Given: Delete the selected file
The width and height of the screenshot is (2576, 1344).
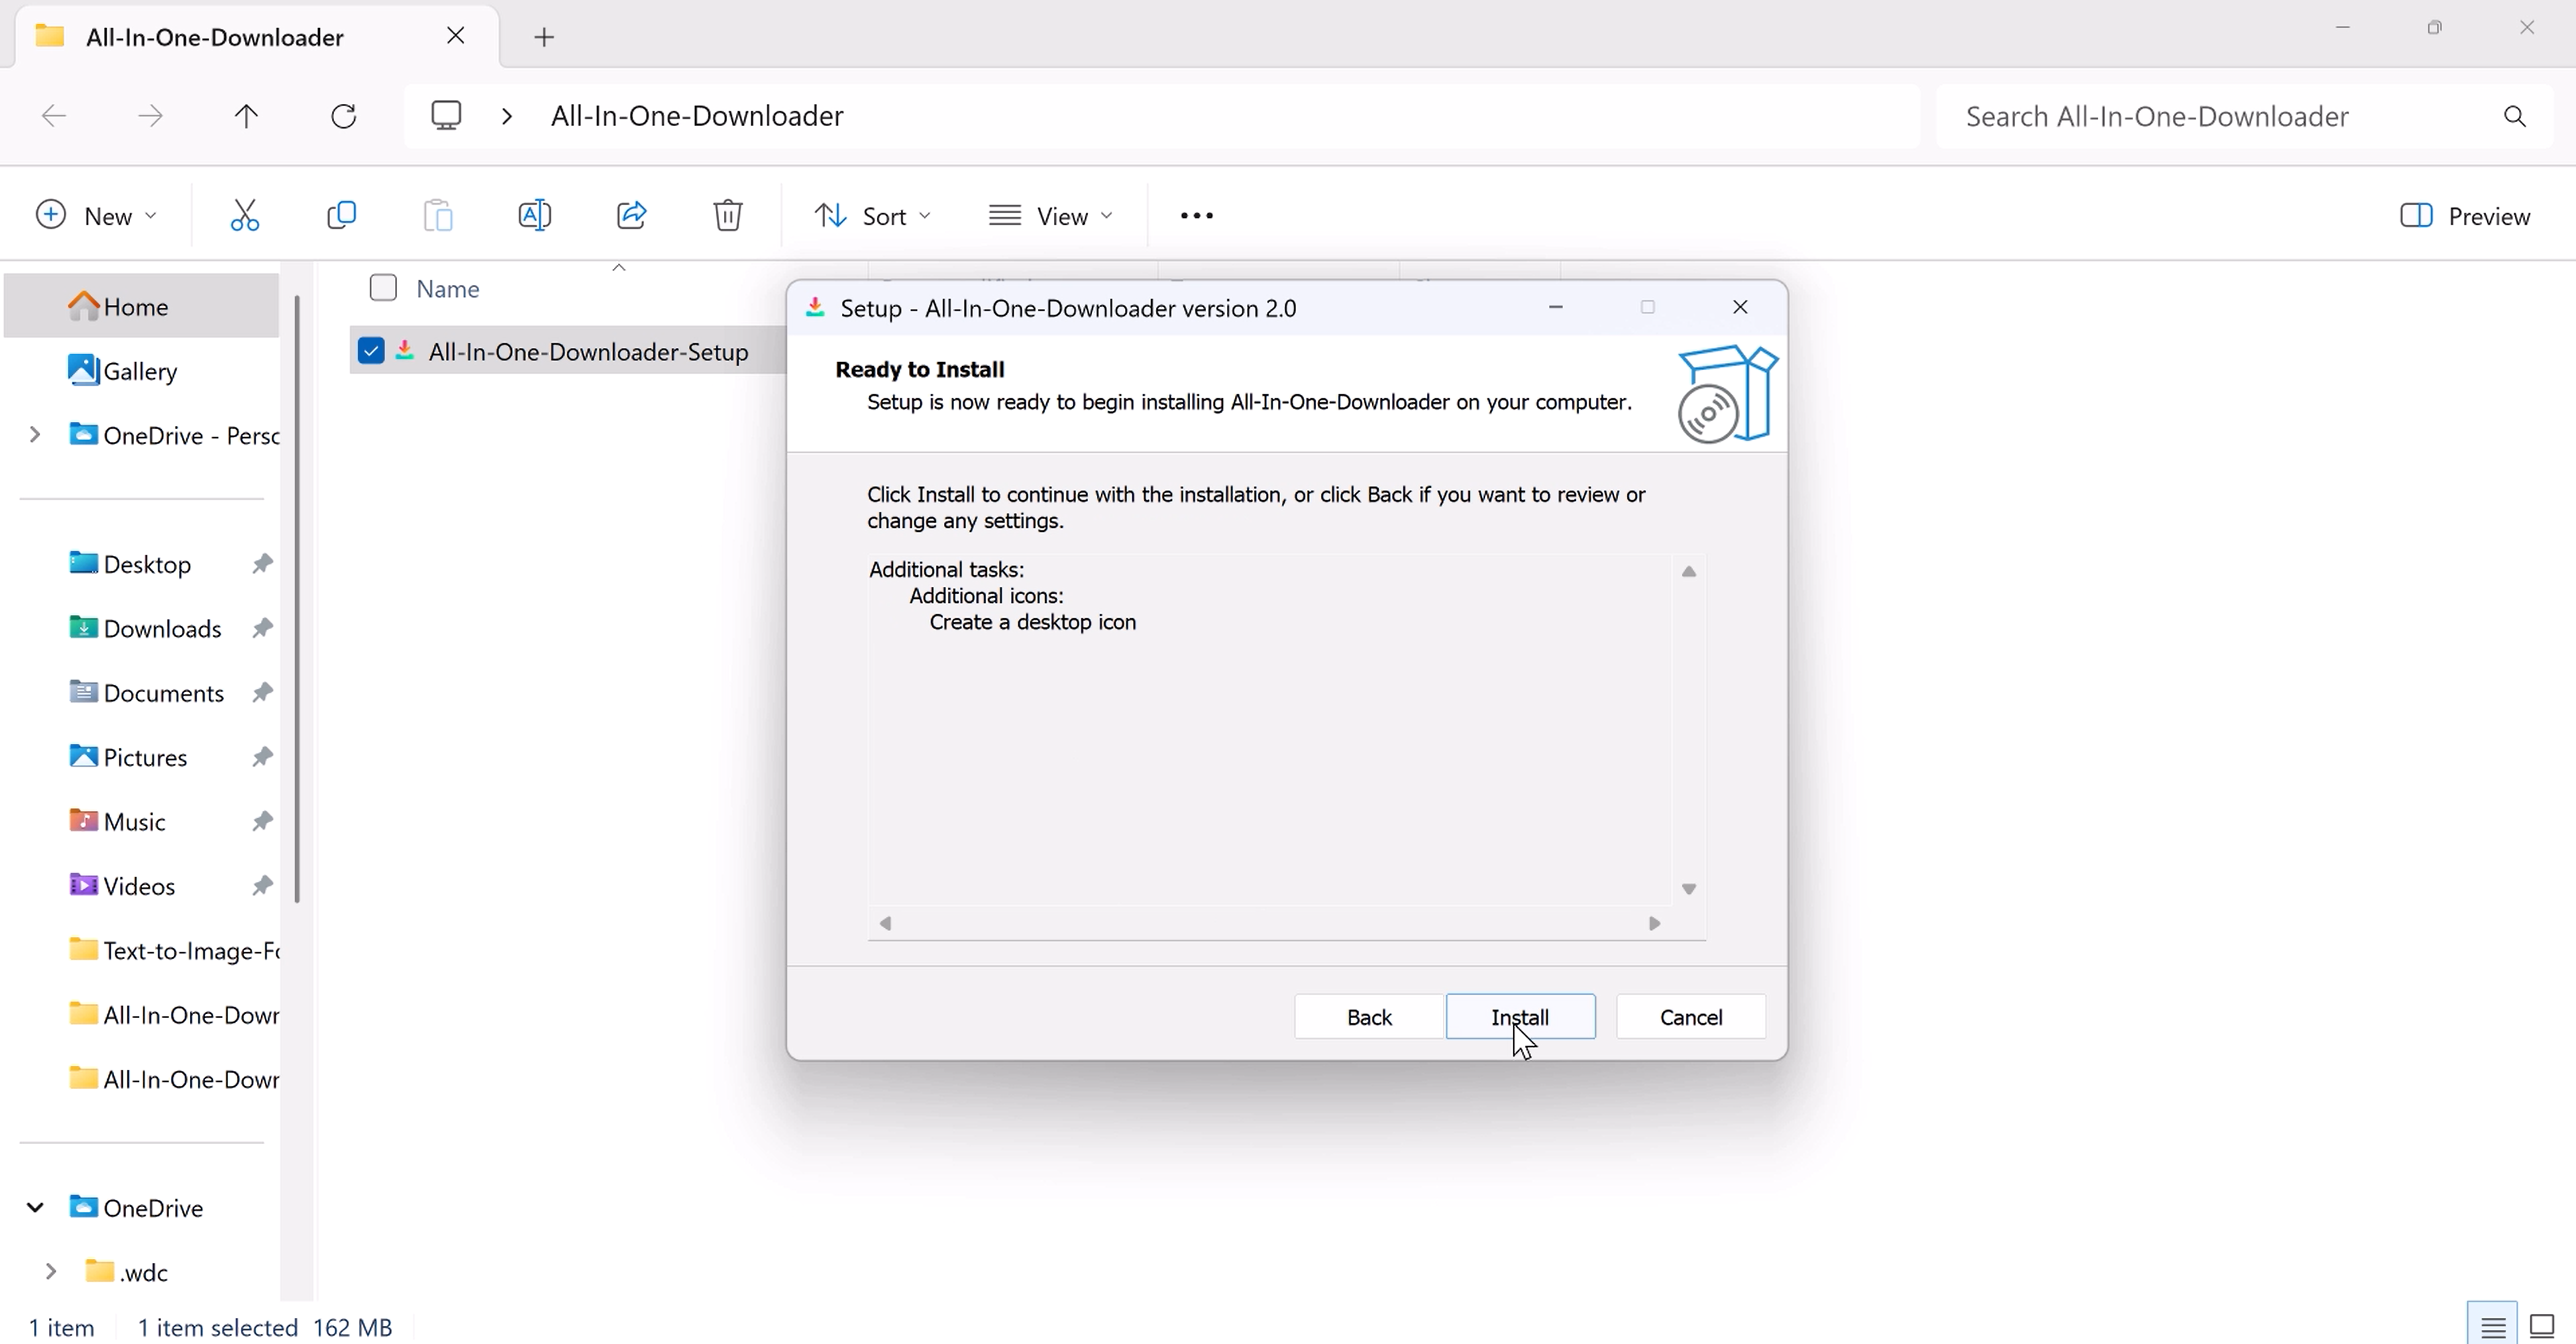Looking at the screenshot, I should [x=728, y=214].
